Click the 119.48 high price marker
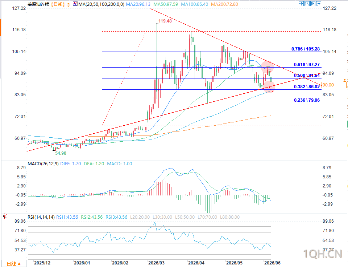The width and height of the screenshot is (348, 267). click(x=165, y=21)
